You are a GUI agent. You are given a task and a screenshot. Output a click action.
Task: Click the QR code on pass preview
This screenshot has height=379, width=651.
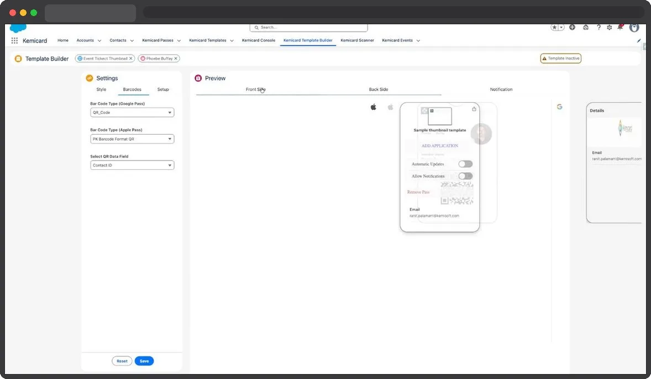pyautogui.click(x=456, y=193)
